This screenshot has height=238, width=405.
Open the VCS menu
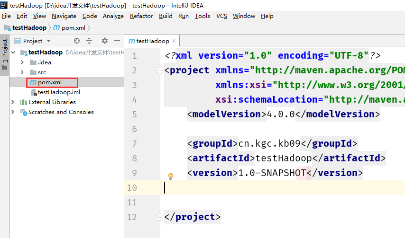tap(221, 16)
